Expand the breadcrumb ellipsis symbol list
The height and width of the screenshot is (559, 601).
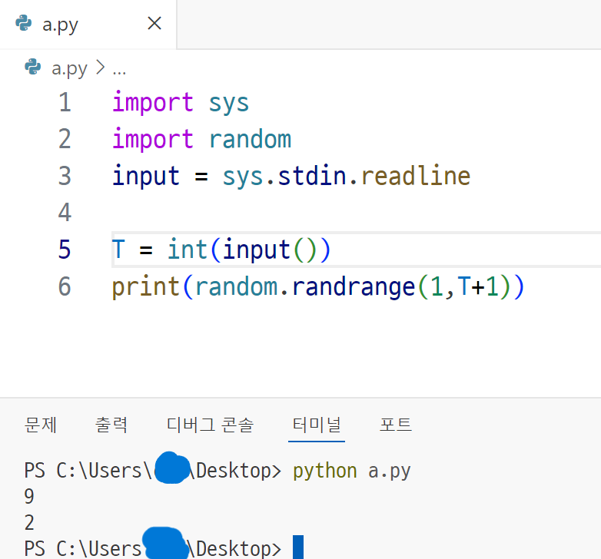click(119, 69)
